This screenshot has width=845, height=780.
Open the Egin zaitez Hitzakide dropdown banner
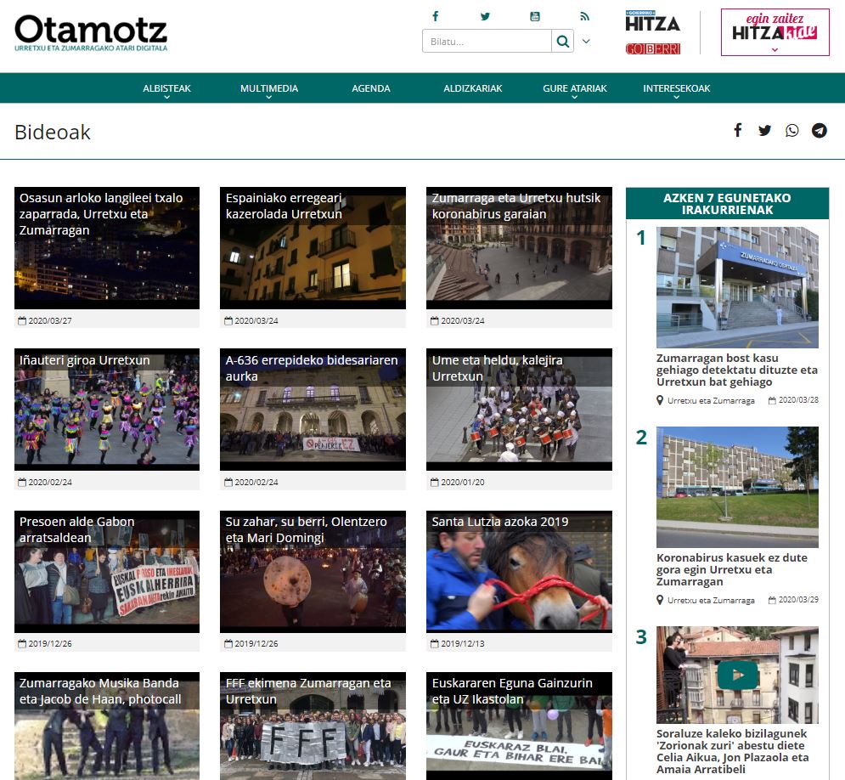[775, 32]
